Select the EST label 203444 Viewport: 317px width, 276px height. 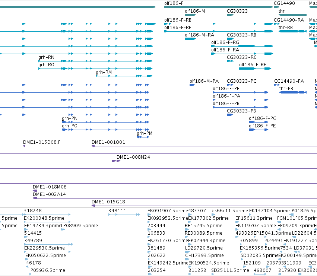[x=156, y=226]
